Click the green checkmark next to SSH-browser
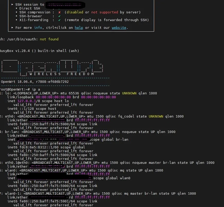This screenshot has height=207, width=224. pos(59,16)
